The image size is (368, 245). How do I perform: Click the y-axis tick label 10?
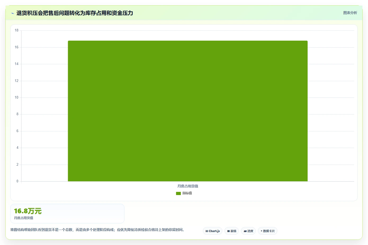(x=17, y=98)
